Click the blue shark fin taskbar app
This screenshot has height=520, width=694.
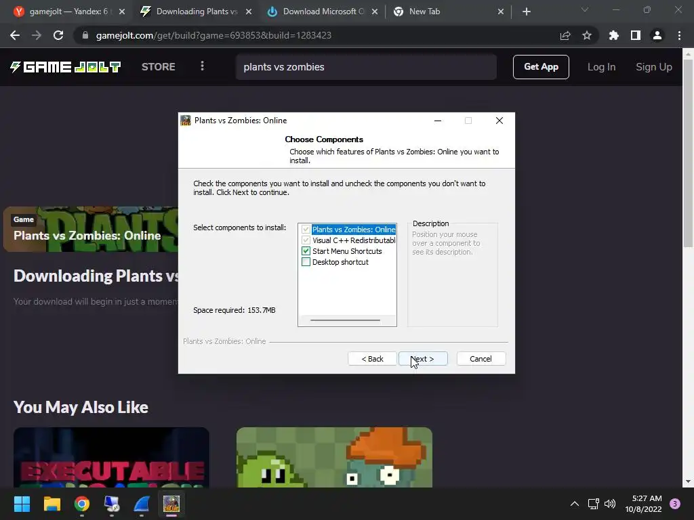point(142,504)
